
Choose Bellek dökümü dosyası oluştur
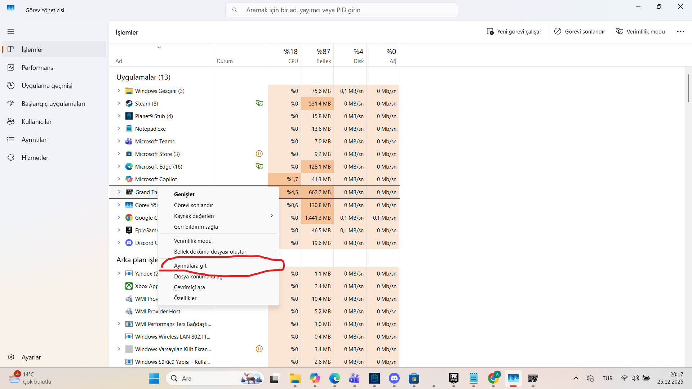(x=218, y=252)
